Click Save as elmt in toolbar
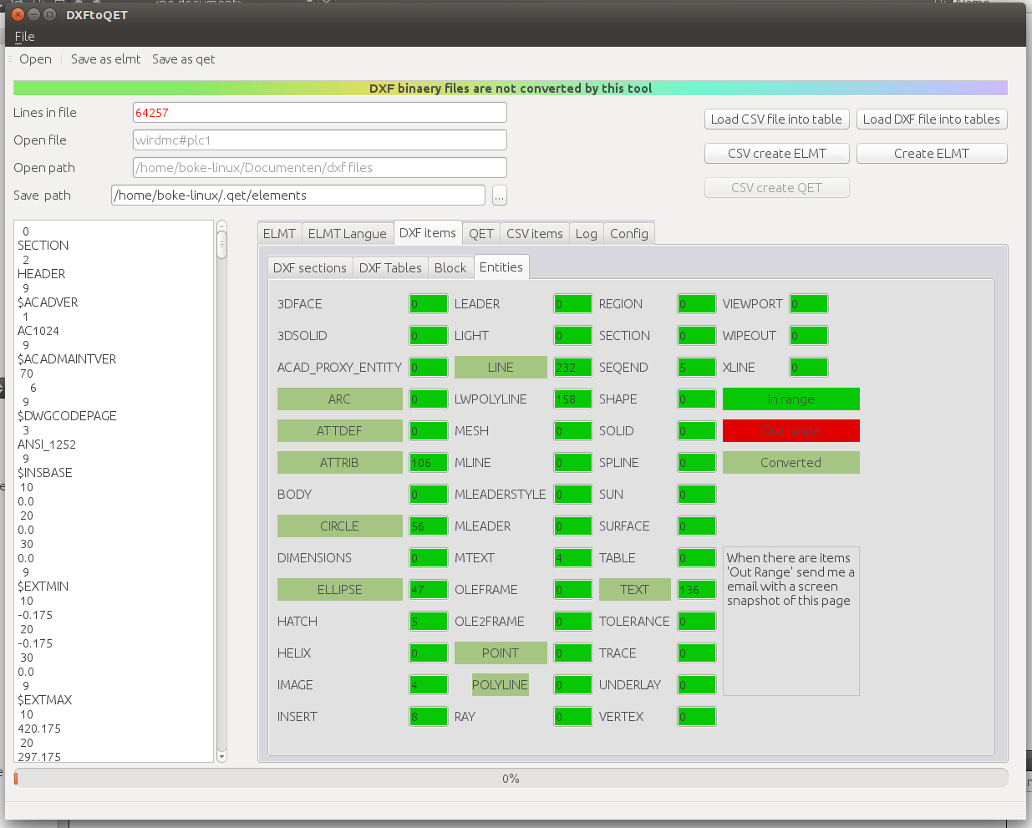 105,59
